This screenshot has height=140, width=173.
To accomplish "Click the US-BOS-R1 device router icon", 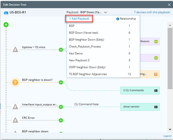I will point(6,13).
